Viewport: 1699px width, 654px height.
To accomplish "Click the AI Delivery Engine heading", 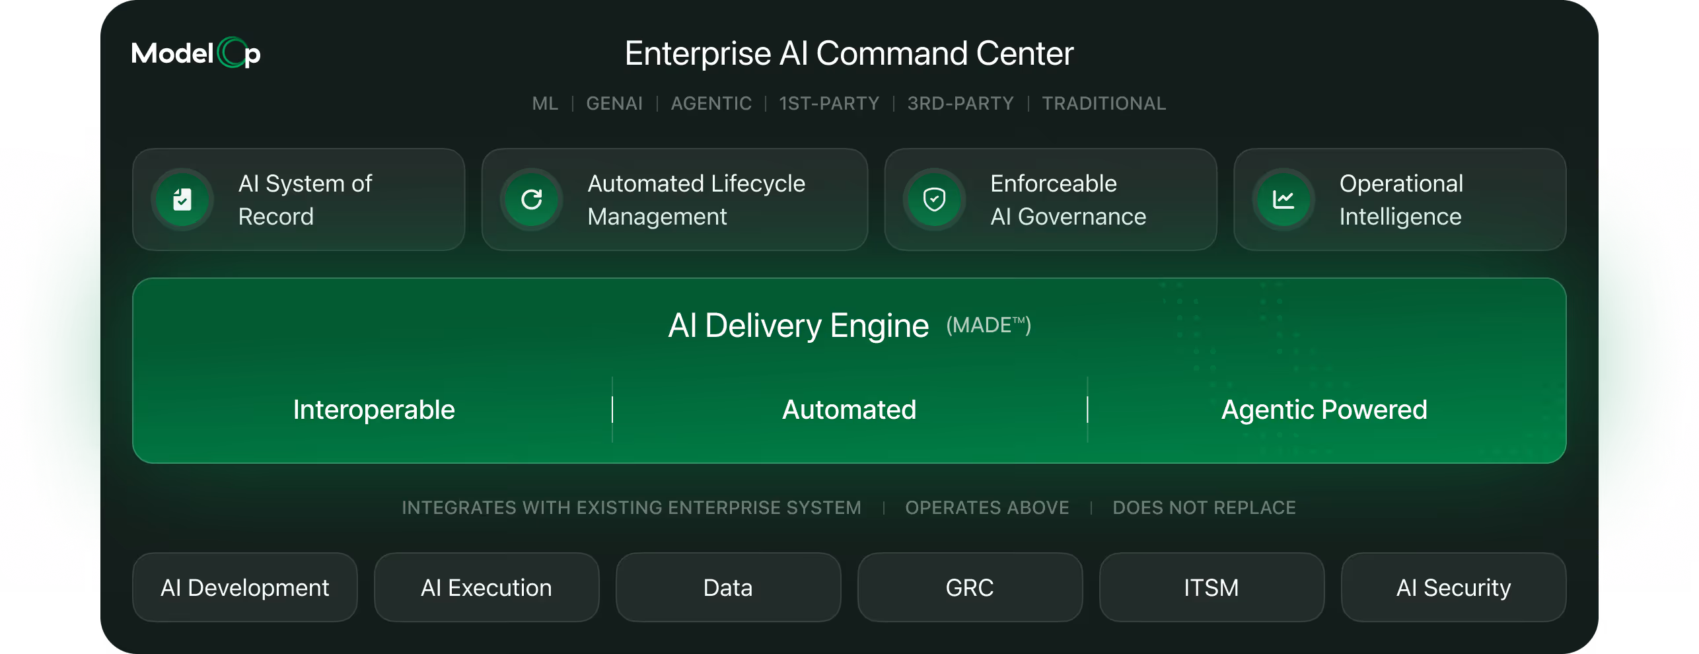I will [x=799, y=326].
